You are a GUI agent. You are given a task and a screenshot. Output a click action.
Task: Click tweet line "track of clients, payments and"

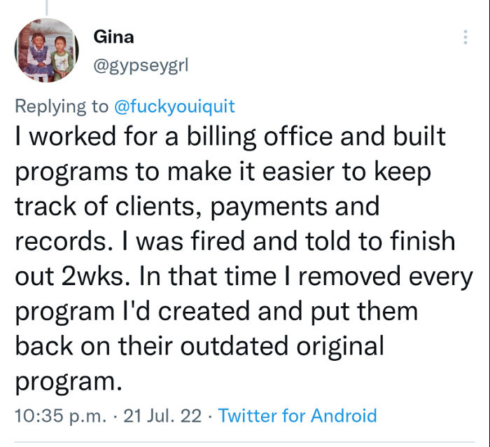(197, 207)
